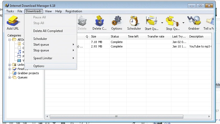Click Complete status of the 2.93 MB row

(117, 46)
